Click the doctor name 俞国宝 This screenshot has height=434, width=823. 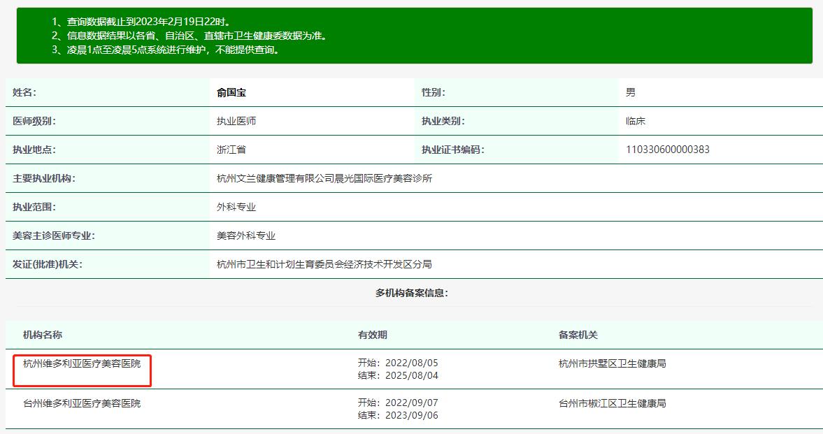(231, 92)
